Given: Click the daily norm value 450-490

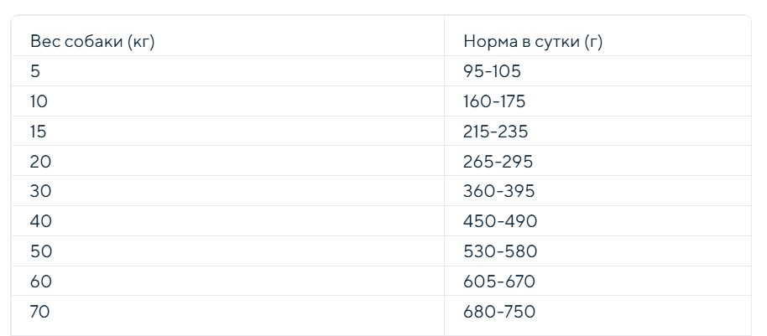Looking at the screenshot, I should (500, 221).
